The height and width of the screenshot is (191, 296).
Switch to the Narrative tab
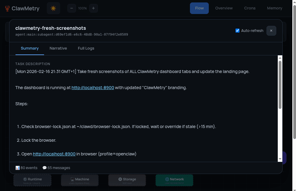click(x=58, y=48)
